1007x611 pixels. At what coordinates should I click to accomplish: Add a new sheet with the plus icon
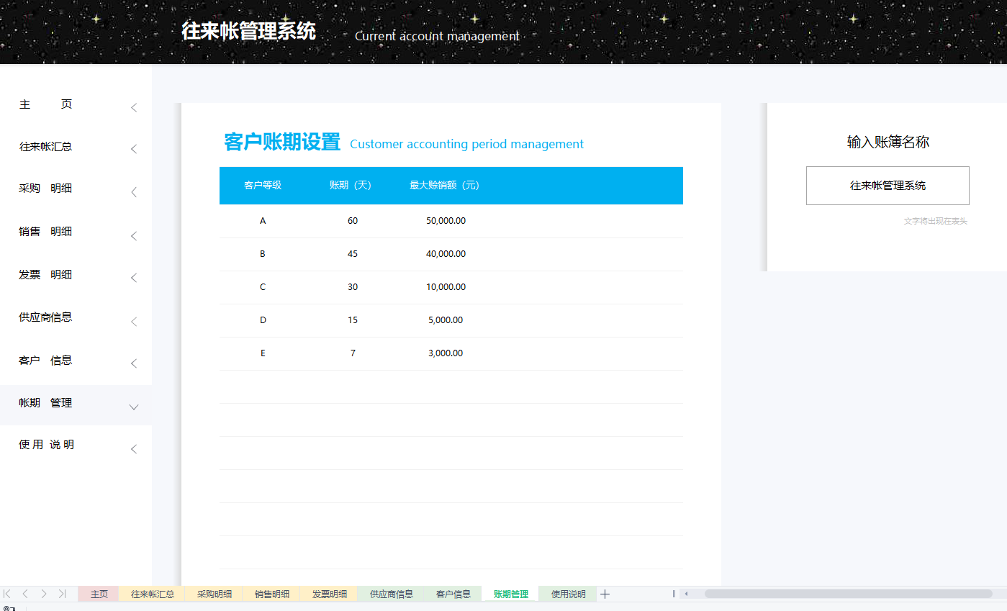coord(605,594)
